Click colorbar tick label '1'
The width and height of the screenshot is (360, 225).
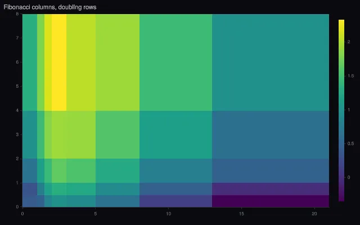pos(349,110)
